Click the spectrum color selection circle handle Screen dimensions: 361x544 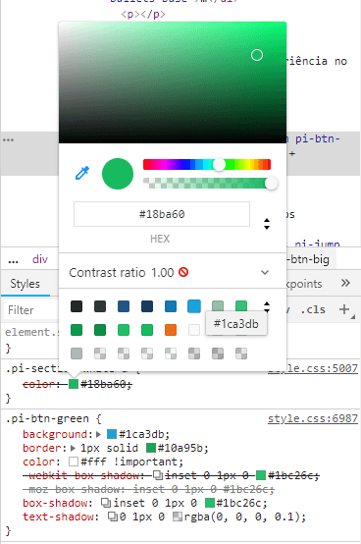257,55
